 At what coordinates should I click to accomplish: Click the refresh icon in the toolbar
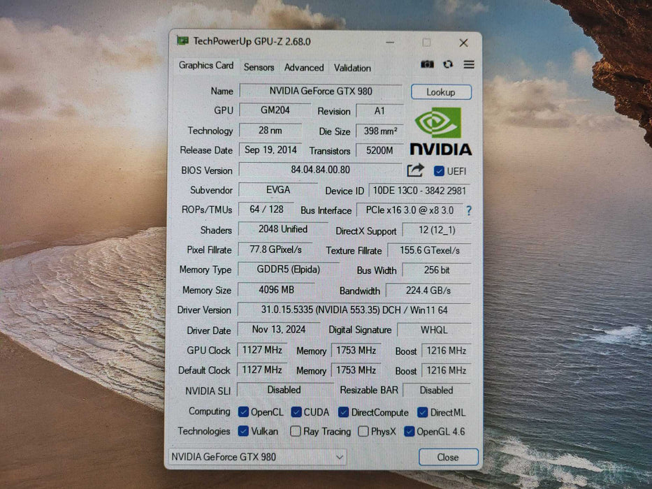449,64
